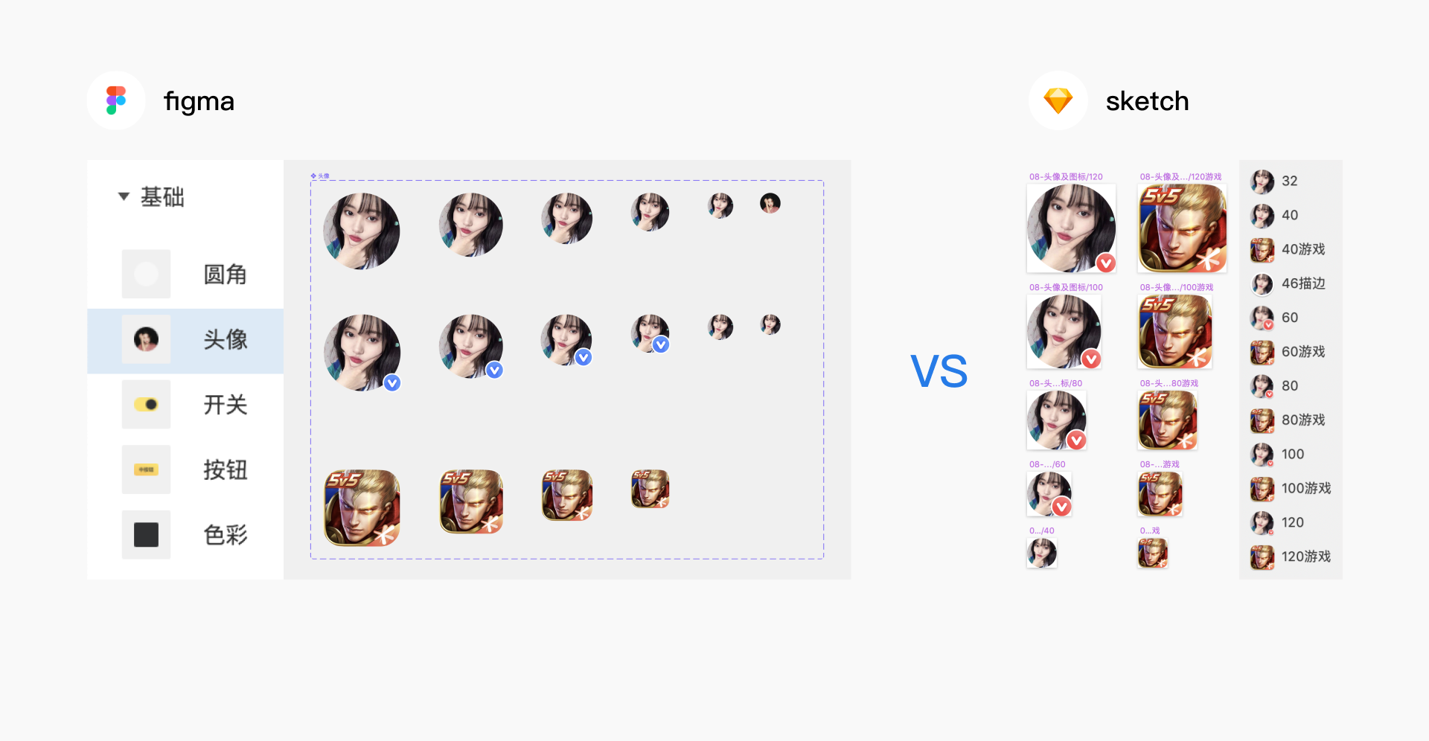Click the Sketch diamond logo icon

click(x=1058, y=100)
